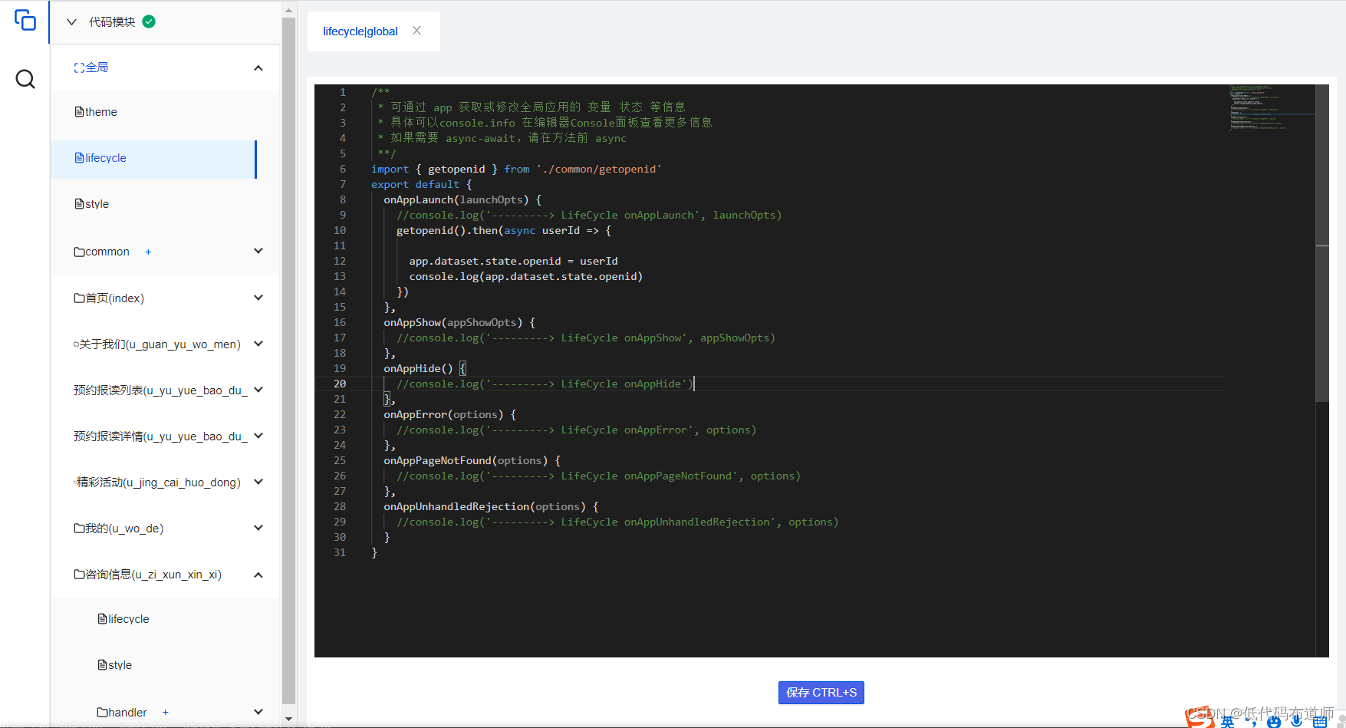Switch to the lifecycle|global tab

click(360, 31)
